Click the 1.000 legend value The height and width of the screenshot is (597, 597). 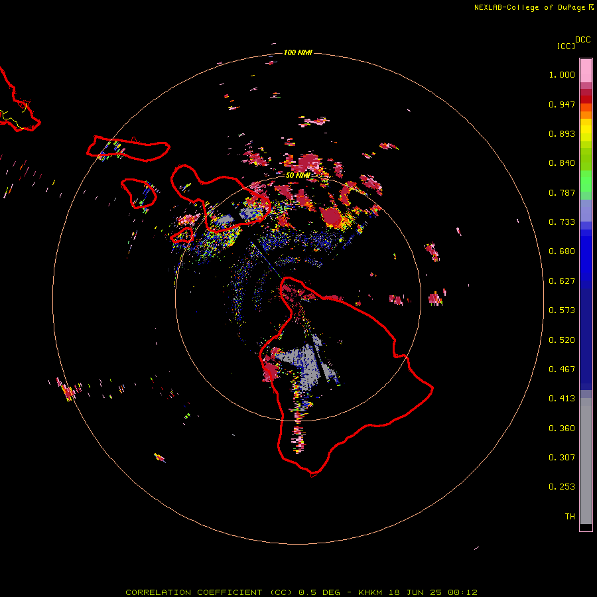tap(562, 74)
